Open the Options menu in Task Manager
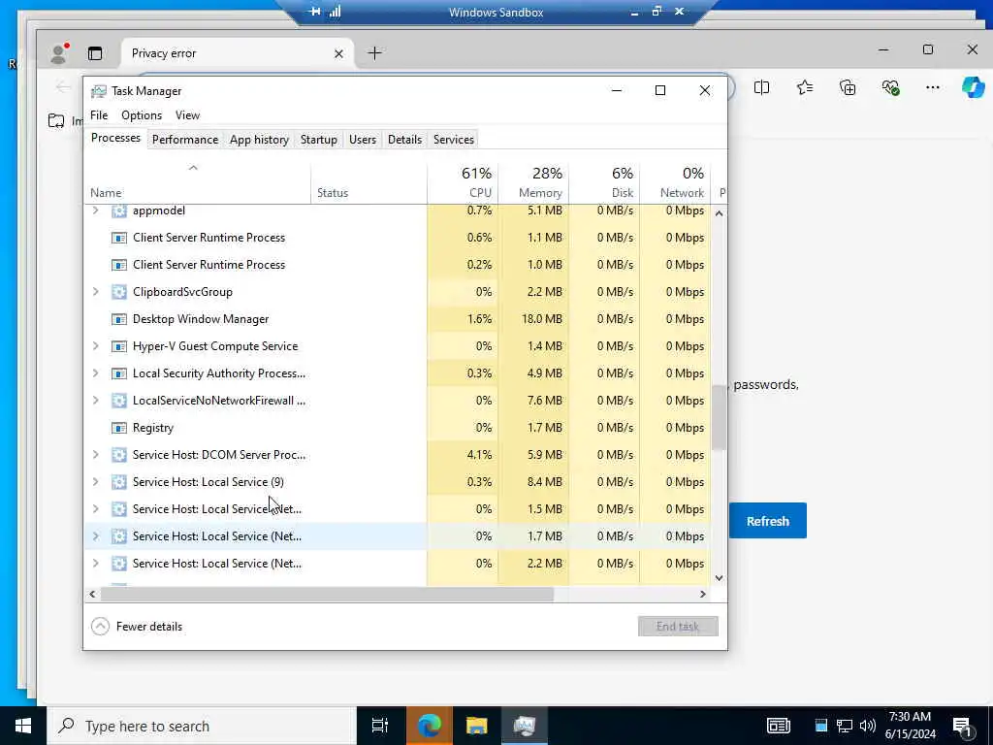 point(142,115)
